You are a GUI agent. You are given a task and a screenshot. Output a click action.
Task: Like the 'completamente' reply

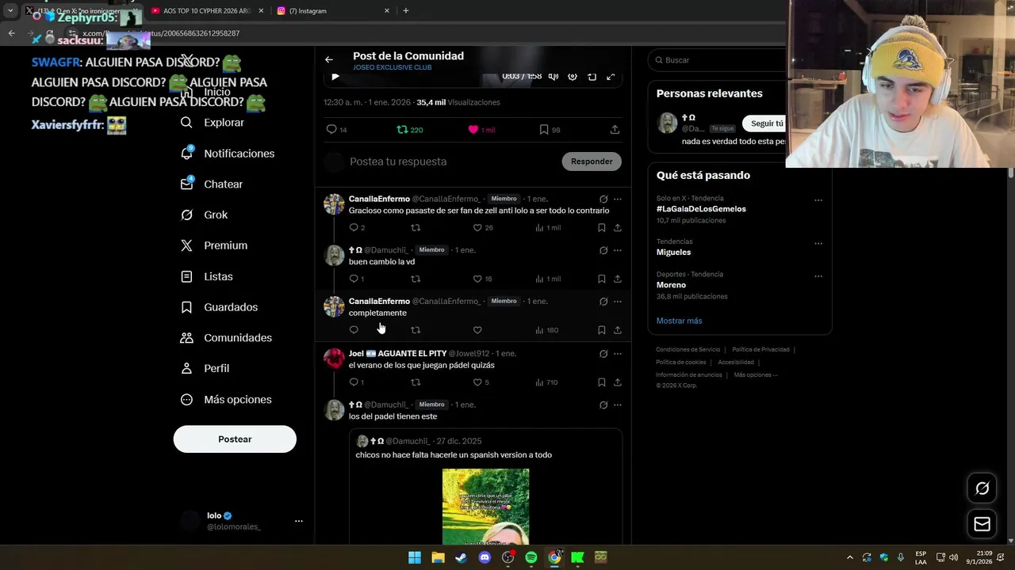pyautogui.click(x=477, y=330)
